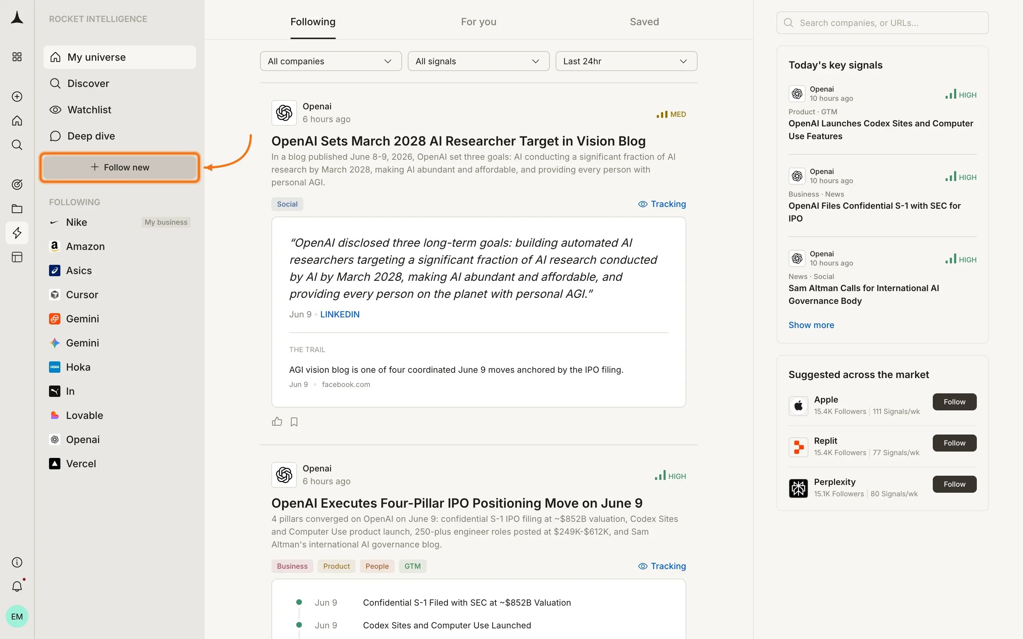The image size is (1023, 639).
Task: Click the info circle icon in left rail
Action: pos(17,562)
